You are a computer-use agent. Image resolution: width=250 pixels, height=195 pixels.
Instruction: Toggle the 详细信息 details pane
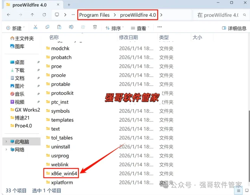click(x=234, y=28)
